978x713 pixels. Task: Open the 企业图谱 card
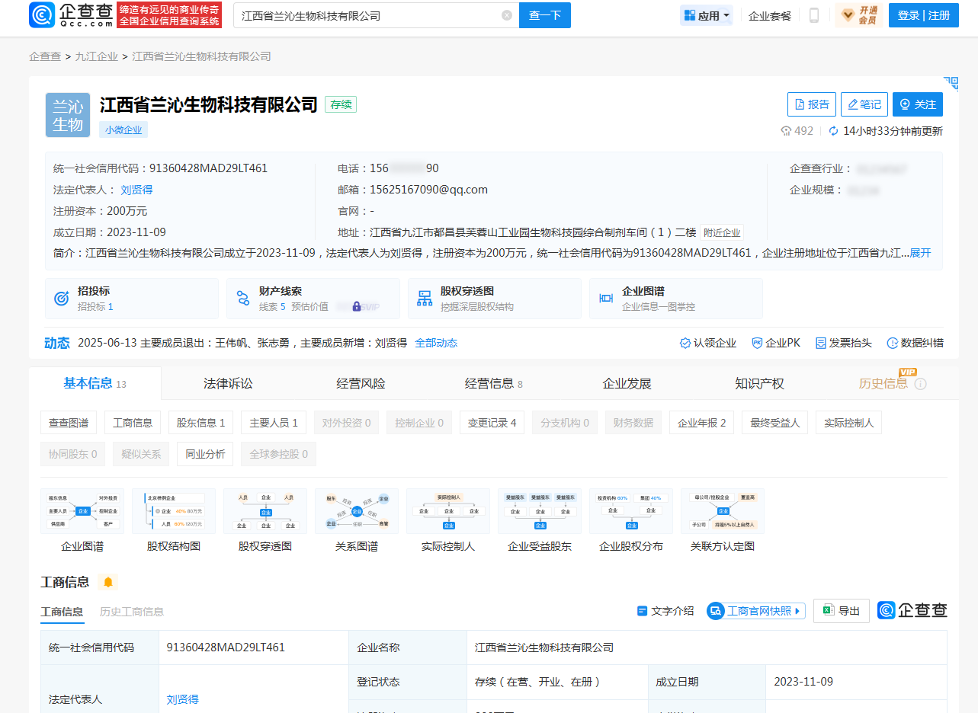point(675,299)
